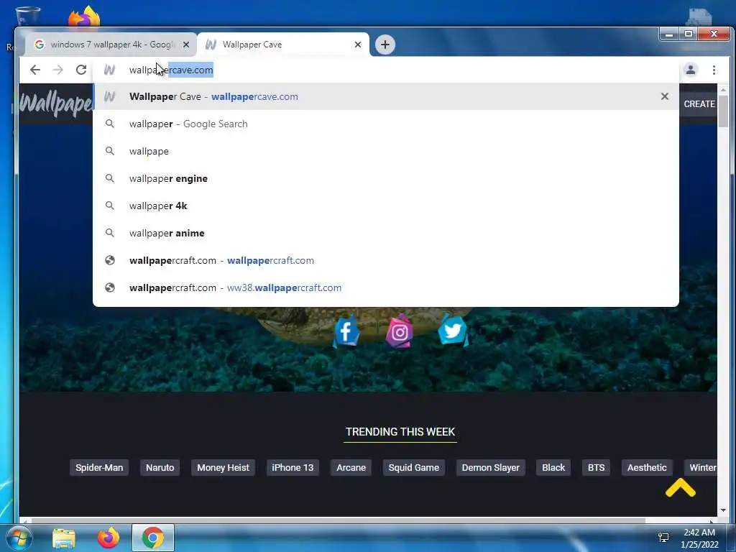Open the Windows Start menu orb

click(x=18, y=538)
